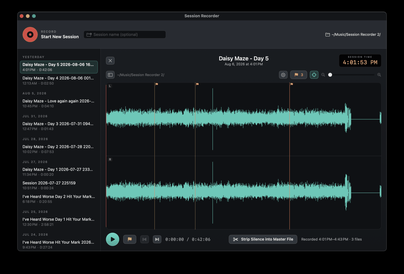The width and height of the screenshot is (404, 274).
Task: Jump to the next marker
Action: (x=157, y=239)
